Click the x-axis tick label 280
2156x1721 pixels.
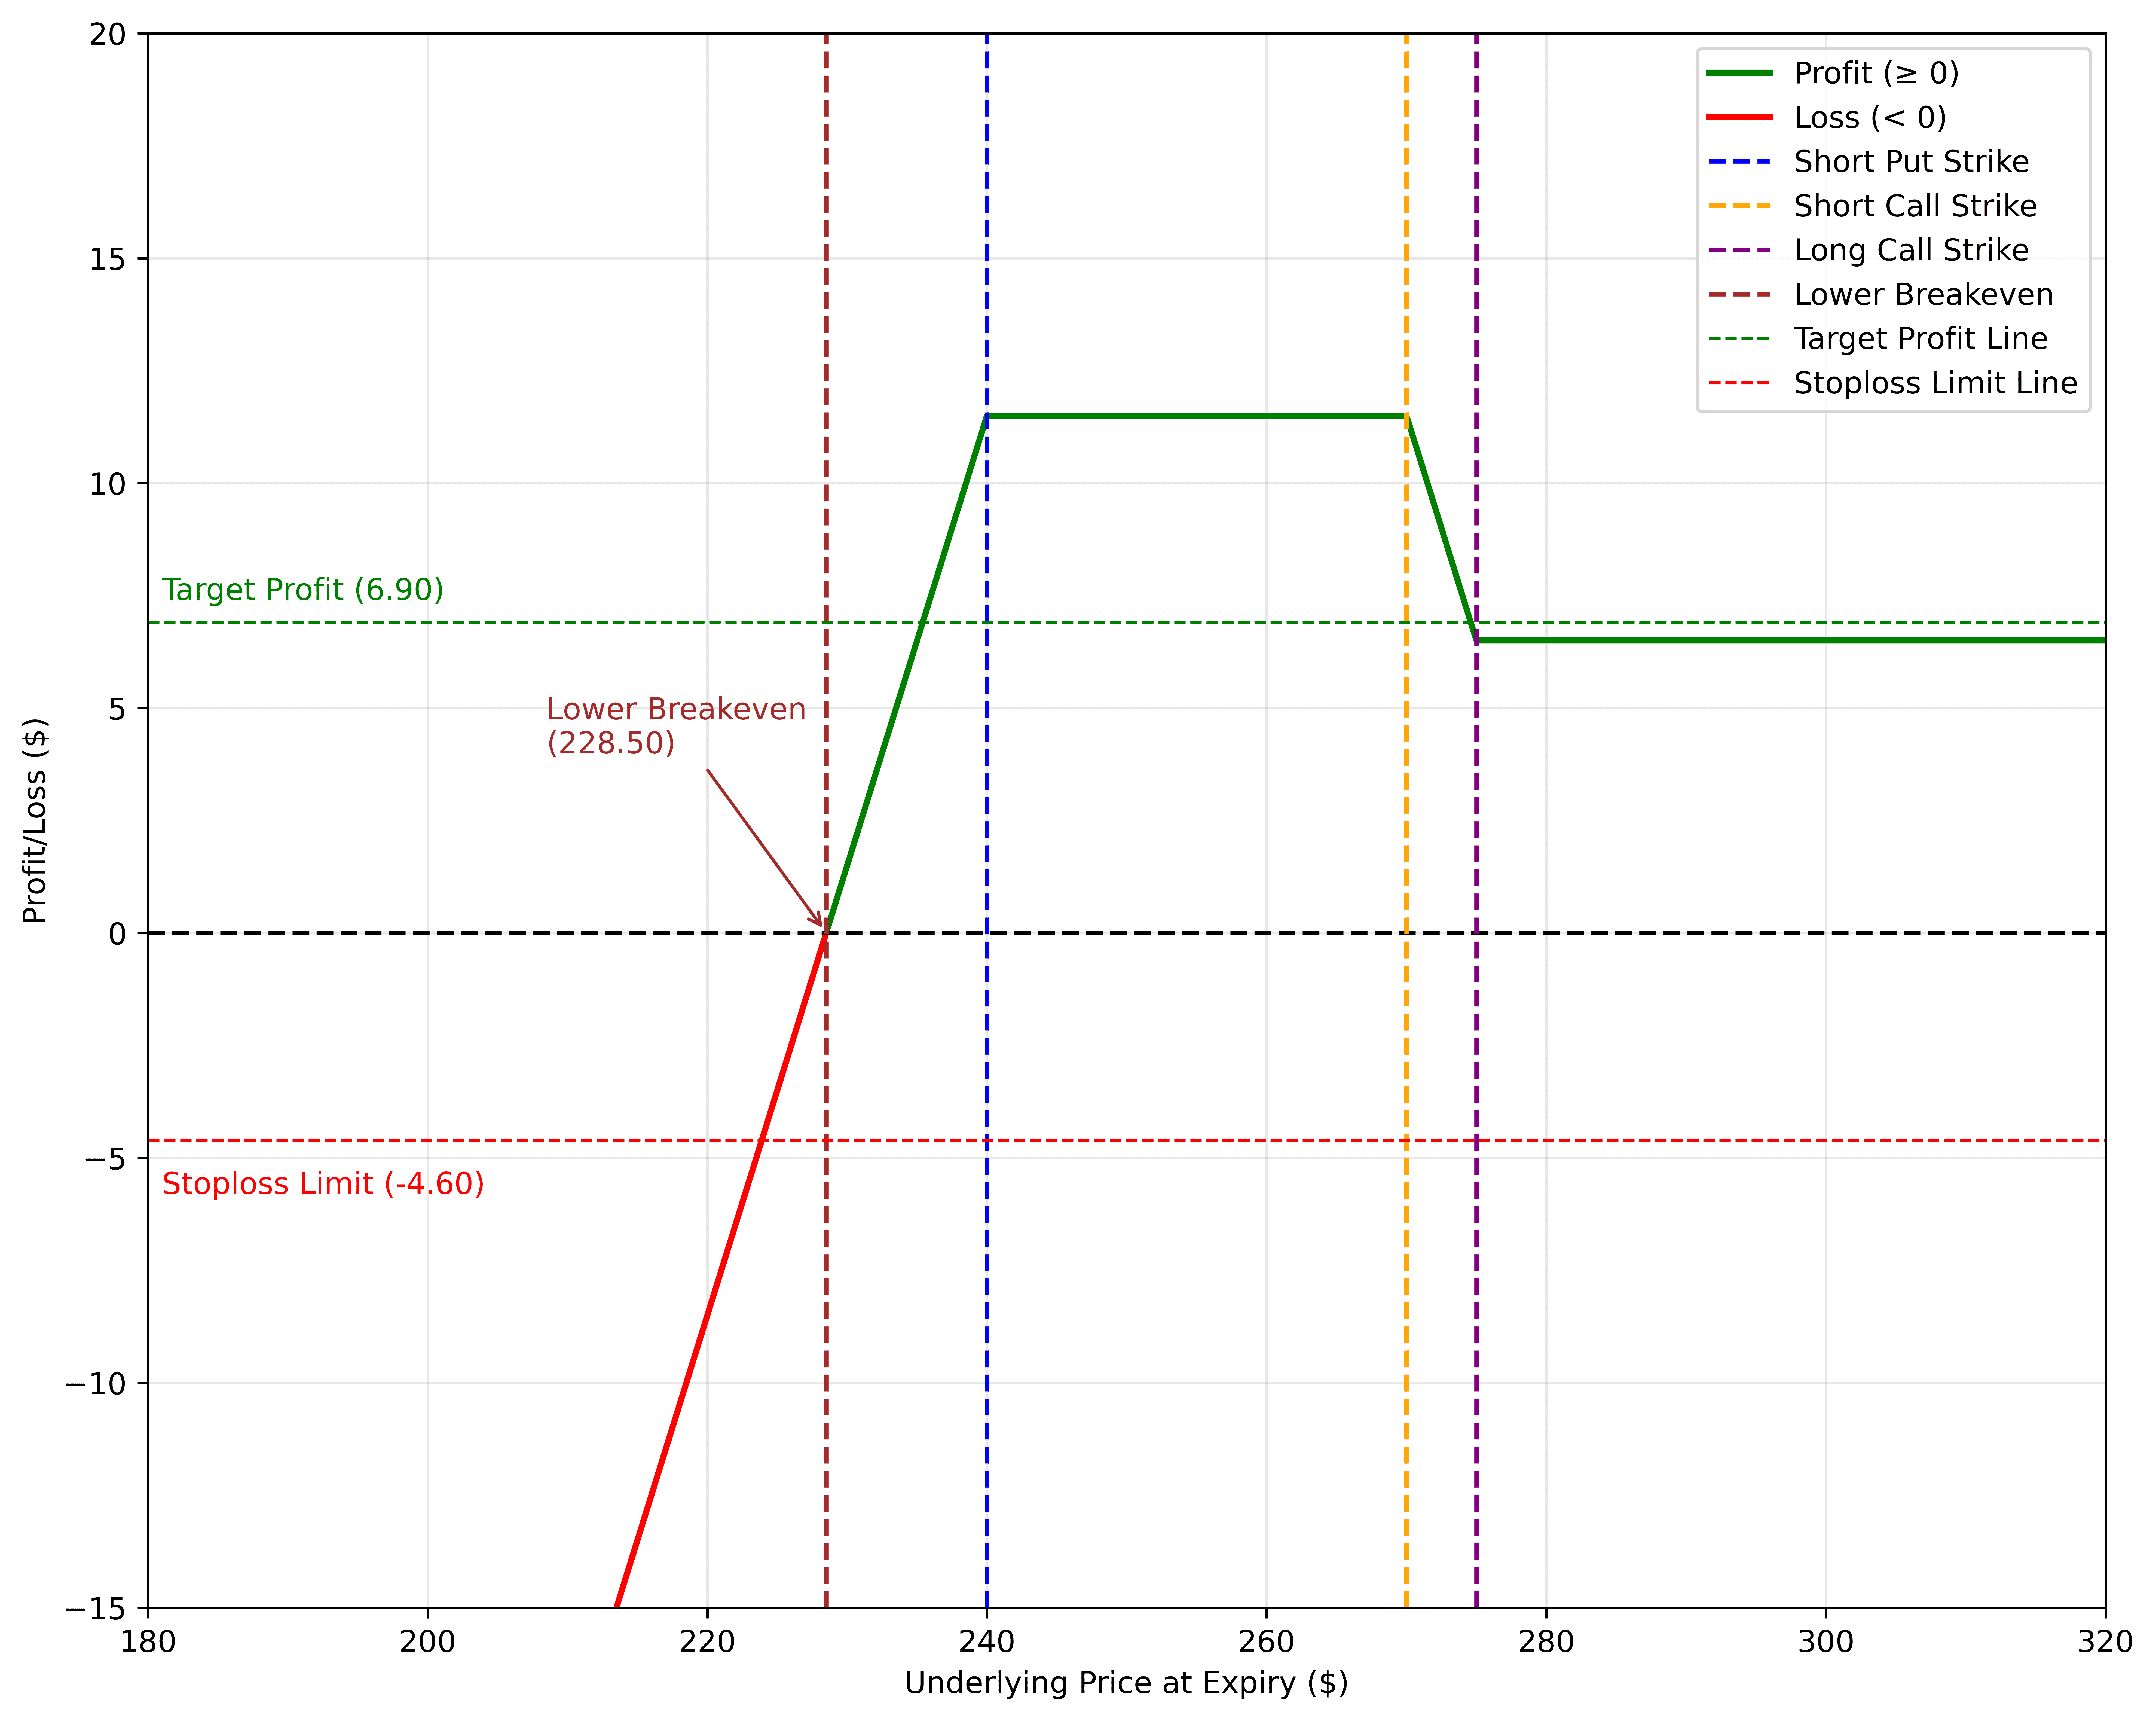coord(1546,1642)
